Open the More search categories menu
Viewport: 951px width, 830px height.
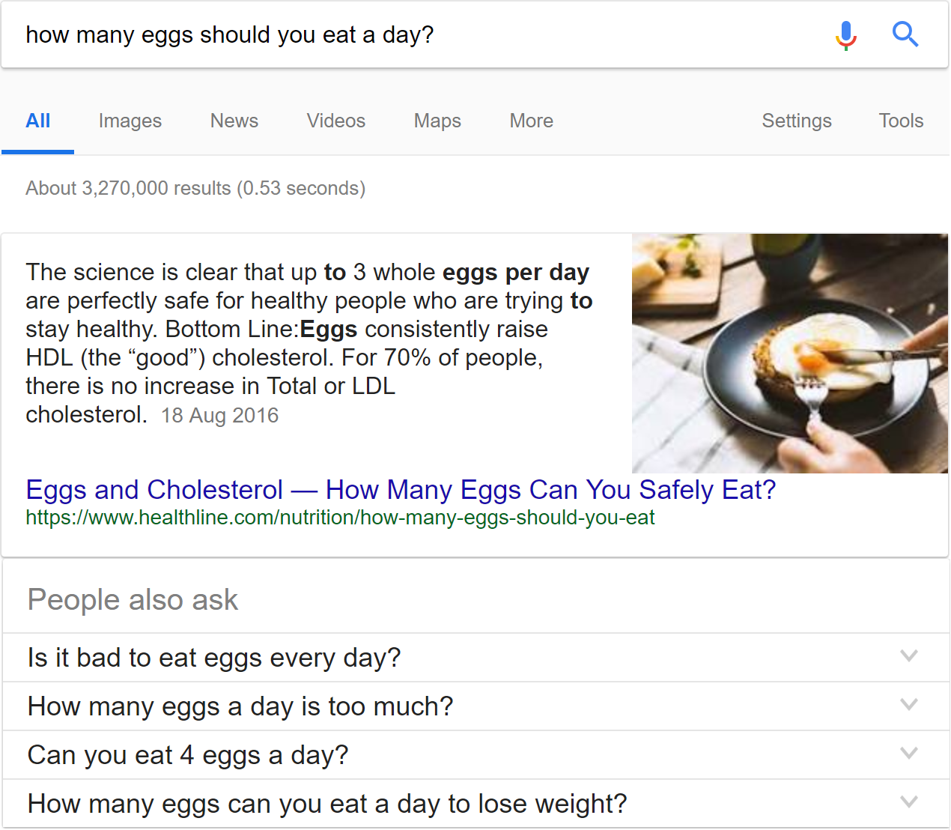(531, 121)
